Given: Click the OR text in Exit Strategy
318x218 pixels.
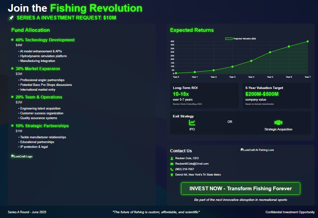Looking at the screenshot, I should (230, 122).
